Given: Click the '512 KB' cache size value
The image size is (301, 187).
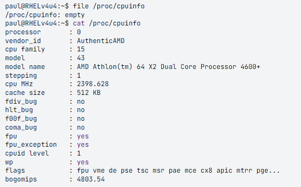Looking at the screenshot, I should click(x=89, y=93).
